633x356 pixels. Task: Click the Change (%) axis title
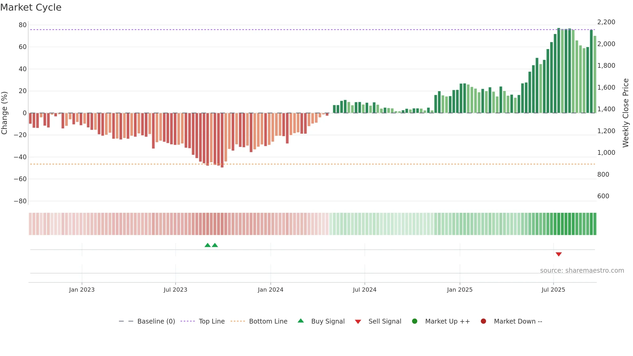point(4,113)
